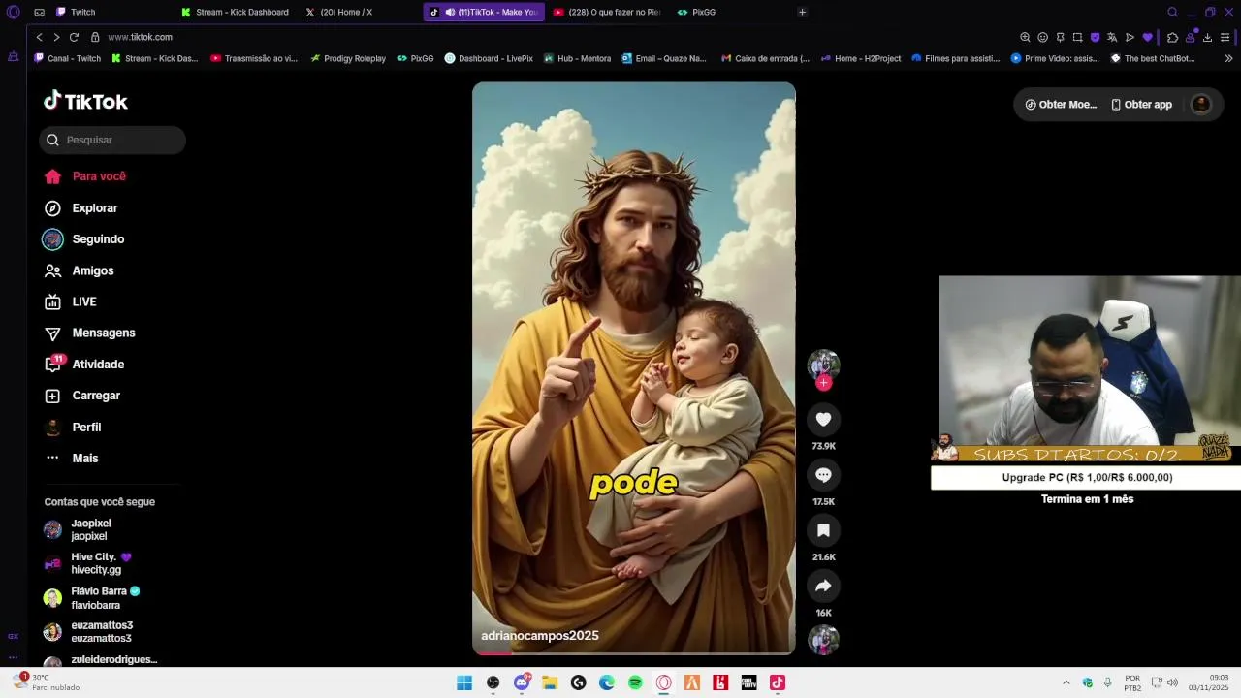Expand the bookmarks overflow chevron
The width and height of the screenshot is (1241, 698).
pos(1228,58)
